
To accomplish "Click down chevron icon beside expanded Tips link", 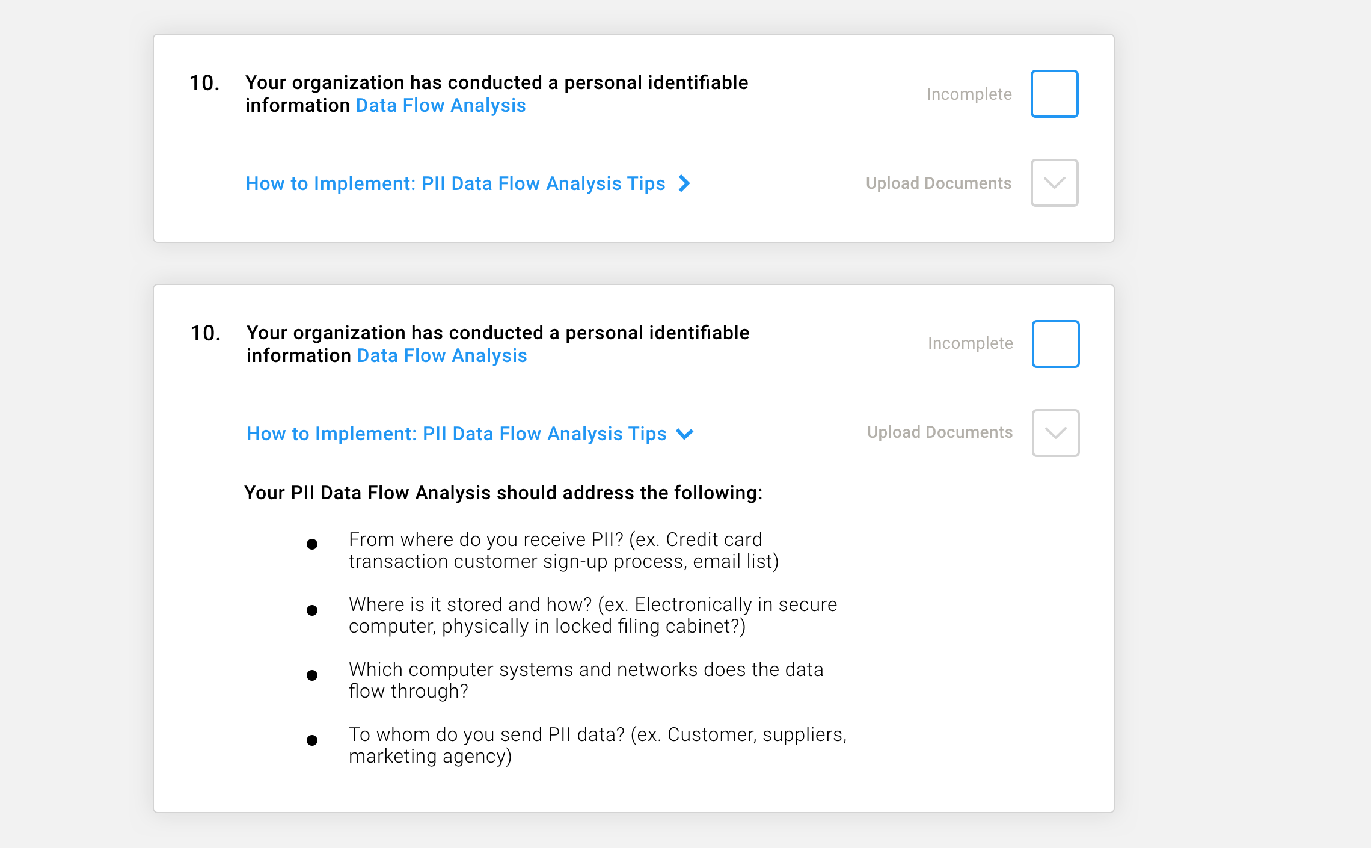I will point(685,434).
